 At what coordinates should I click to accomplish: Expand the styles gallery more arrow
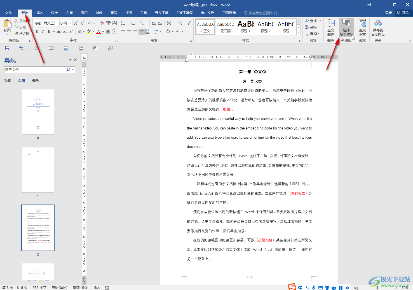299,33
